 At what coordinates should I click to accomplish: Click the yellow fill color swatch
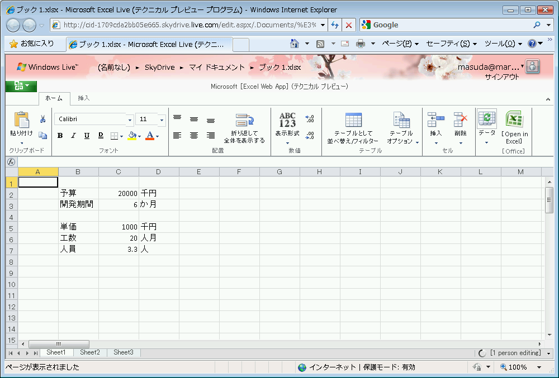[132, 136]
